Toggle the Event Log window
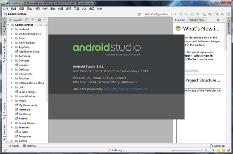Viewport: 233px width, 154px height. pos(217,146)
